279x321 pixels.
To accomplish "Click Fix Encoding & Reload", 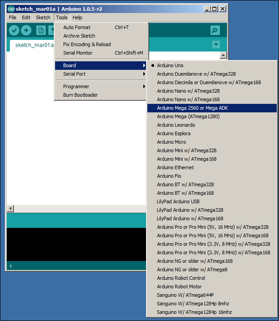I will click(100, 44).
